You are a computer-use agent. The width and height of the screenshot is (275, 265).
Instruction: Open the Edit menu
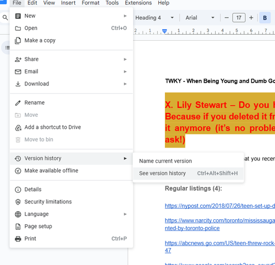[x=32, y=3]
